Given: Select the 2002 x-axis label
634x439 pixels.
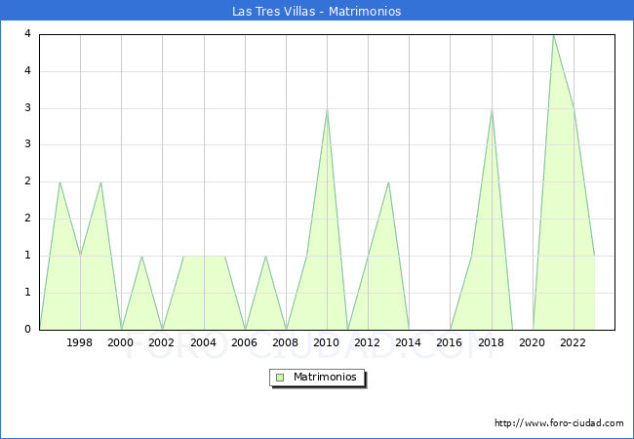Looking at the screenshot, I should tap(162, 342).
